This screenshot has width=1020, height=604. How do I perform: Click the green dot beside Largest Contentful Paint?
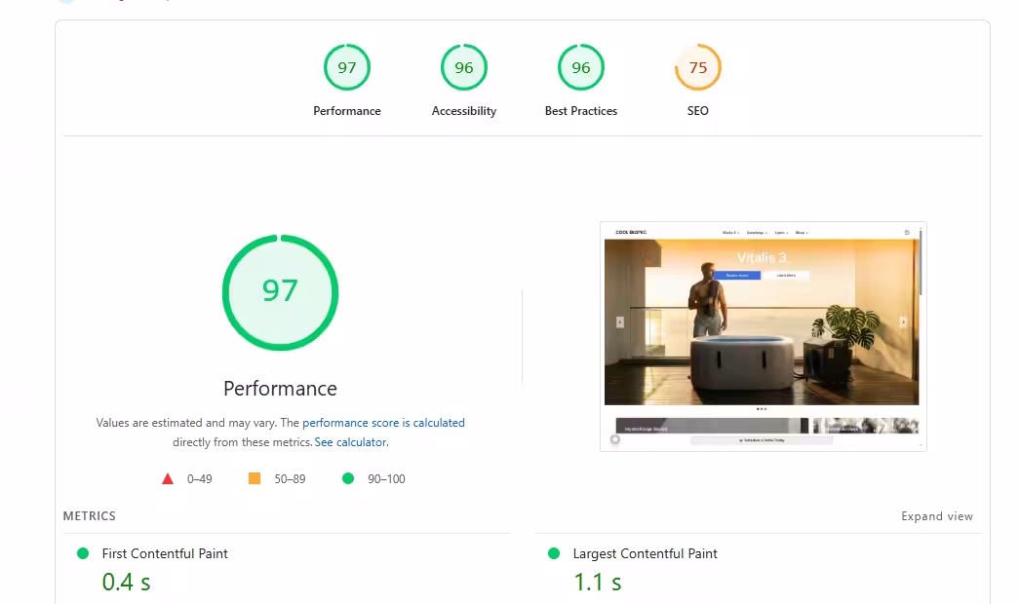coord(554,553)
